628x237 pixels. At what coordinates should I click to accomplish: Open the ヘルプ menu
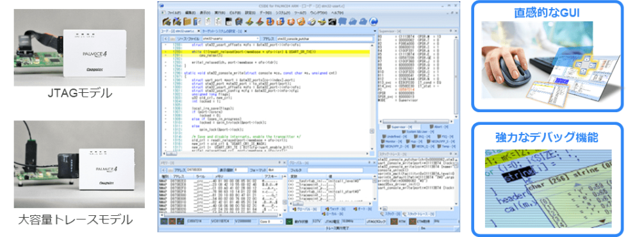click(337, 13)
